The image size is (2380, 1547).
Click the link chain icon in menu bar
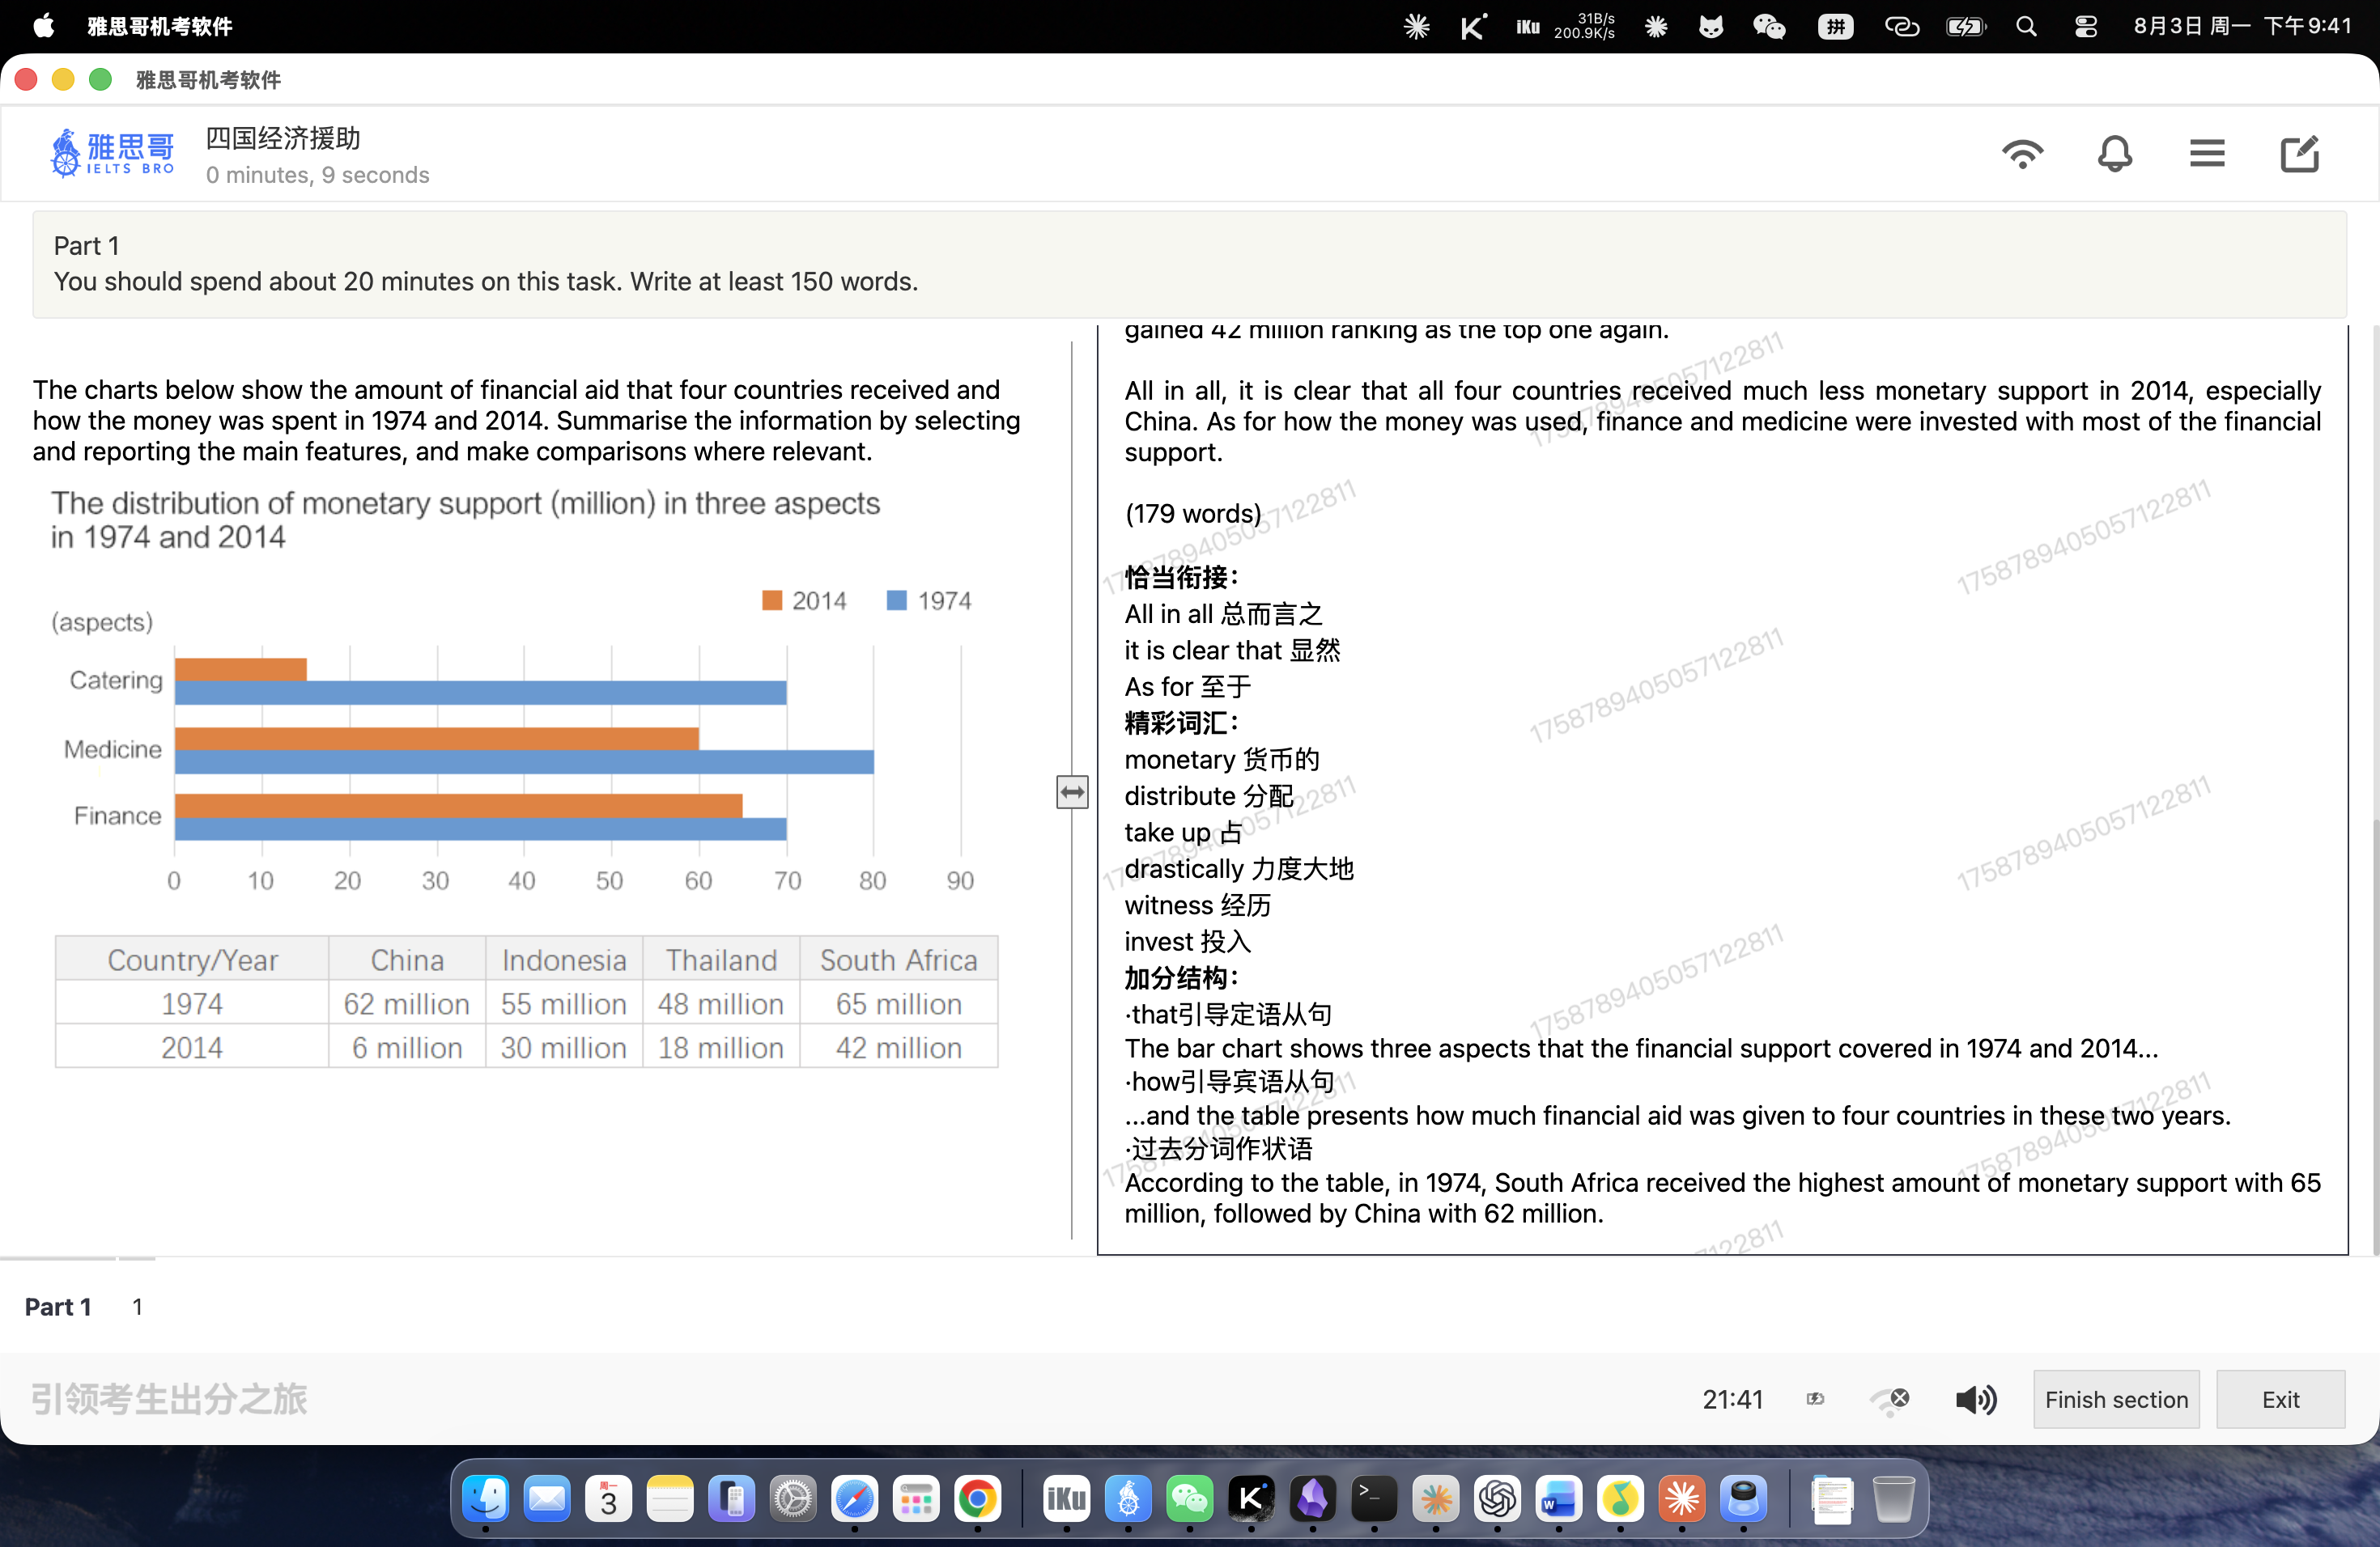(1901, 26)
